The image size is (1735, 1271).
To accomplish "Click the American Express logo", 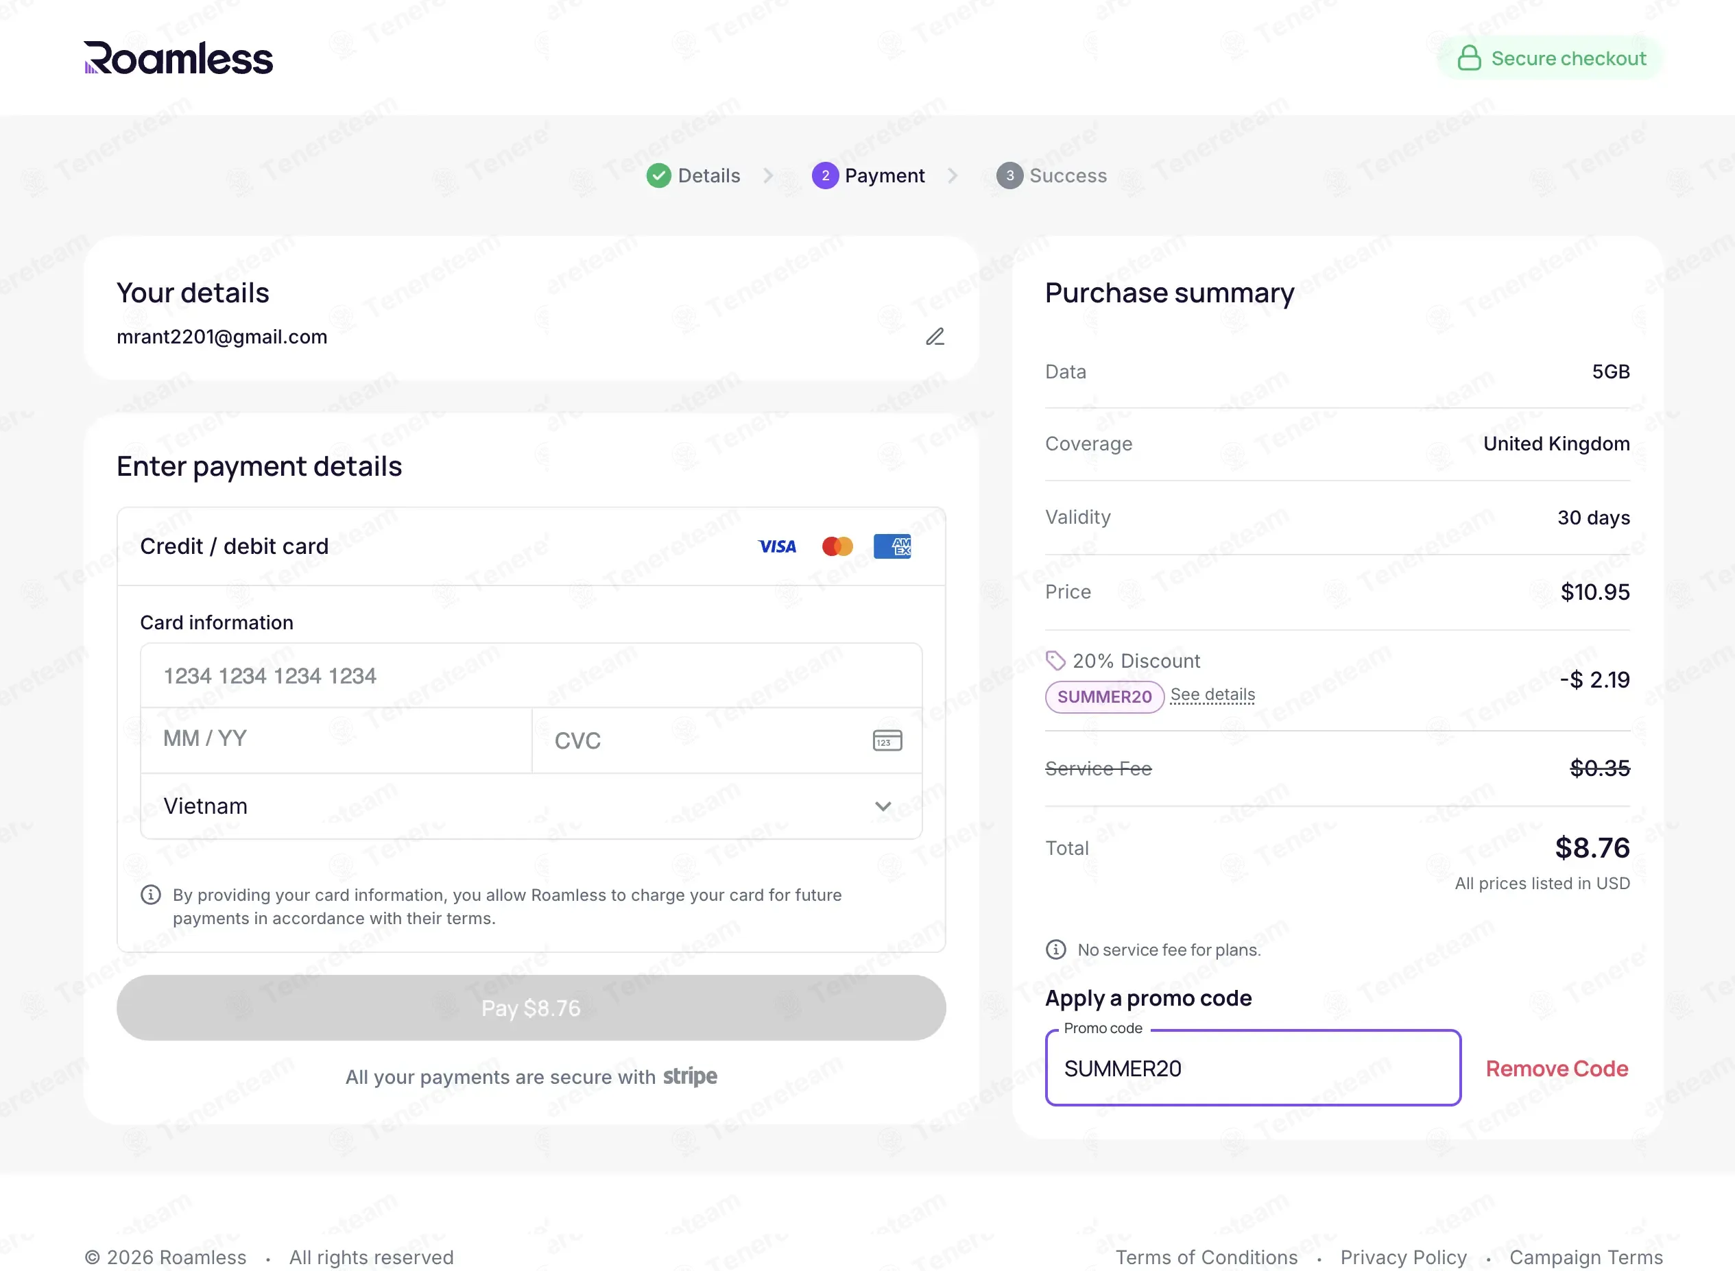I will click(x=892, y=546).
